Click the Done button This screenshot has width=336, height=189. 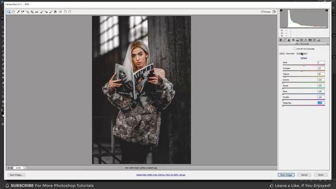click(x=321, y=175)
